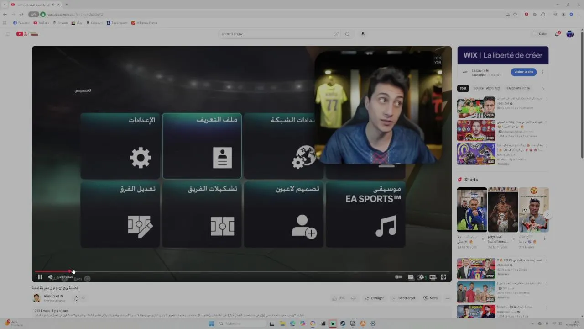584x329 pixels.
Task: Download the video via Télécharger
Action: coord(404,298)
